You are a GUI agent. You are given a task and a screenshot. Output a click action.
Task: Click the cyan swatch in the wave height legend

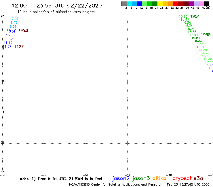pyautogui.click(x=129, y=3)
